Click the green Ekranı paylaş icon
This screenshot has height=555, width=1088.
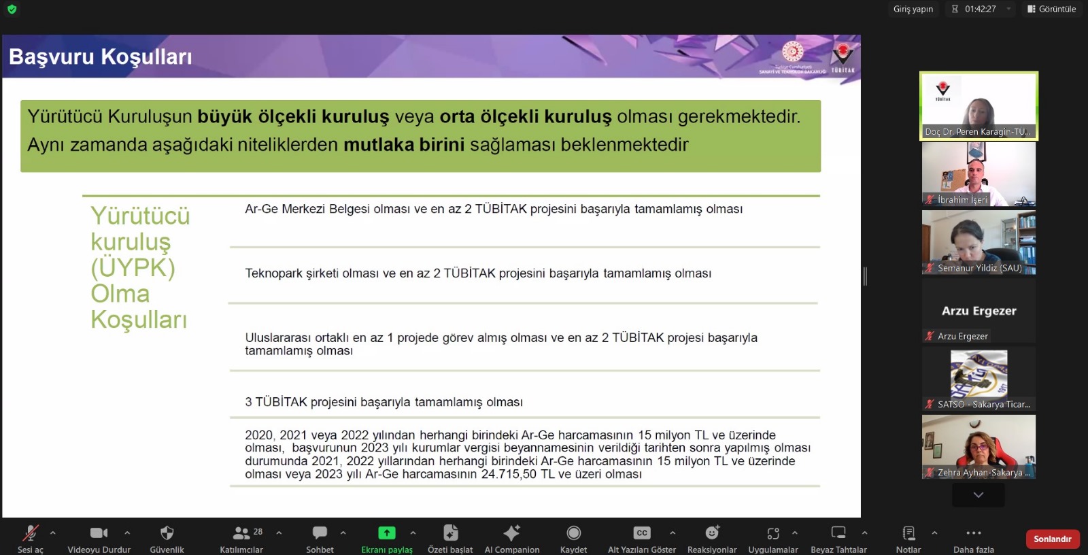click(x=386, y=533)
